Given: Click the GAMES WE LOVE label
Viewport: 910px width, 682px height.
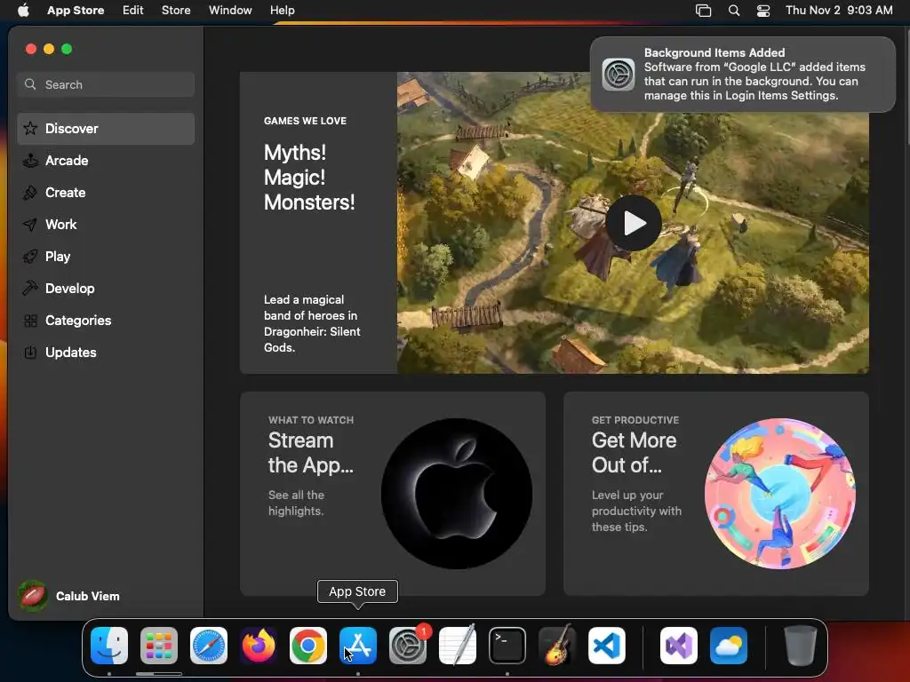Looking at the screenshot, I should pos(306,121).
